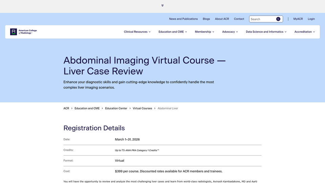Screen dimensions: 325x183
Task: Expand Data Science and Informatics menu
Action: pos(266,32)
